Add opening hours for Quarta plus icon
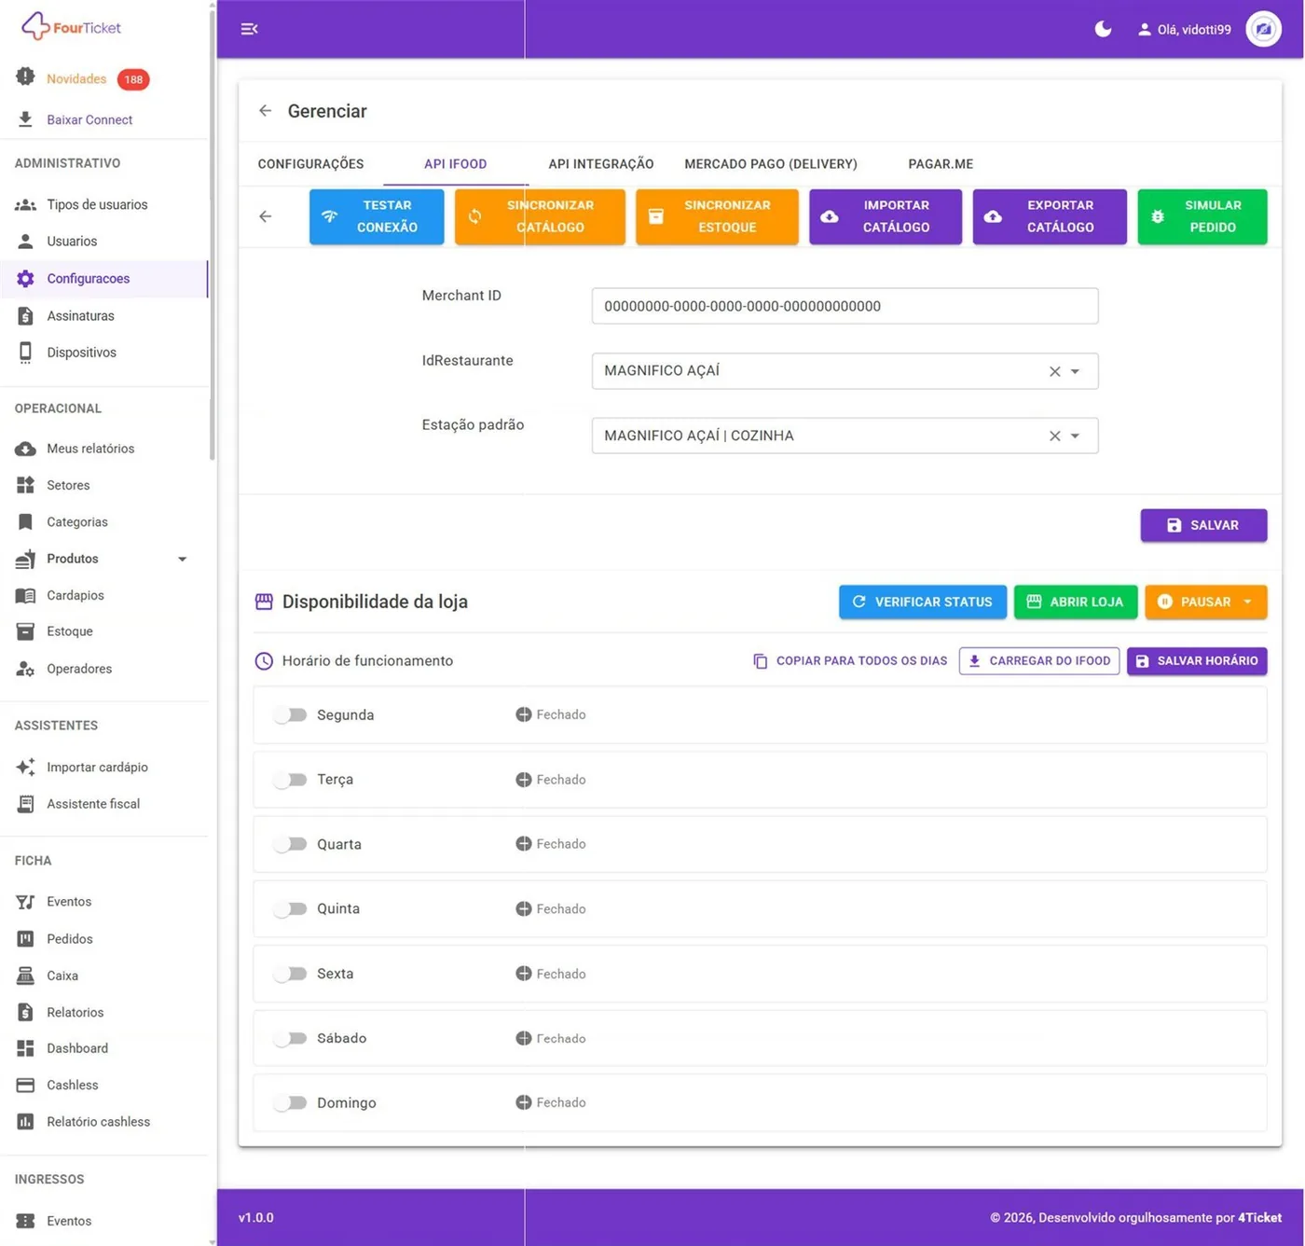 coord(524,844)
